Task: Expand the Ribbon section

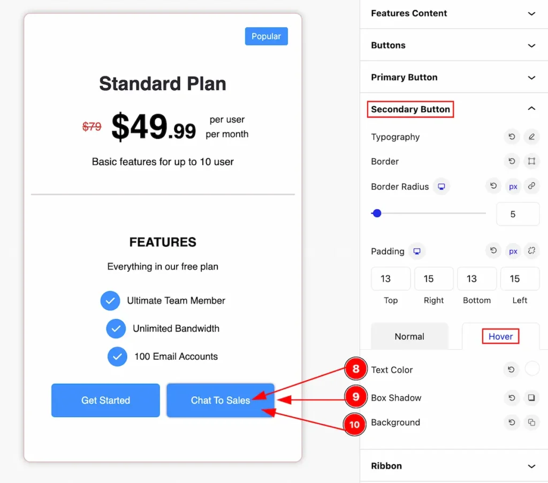Action: pyautogui.click(x=454, y=466)
